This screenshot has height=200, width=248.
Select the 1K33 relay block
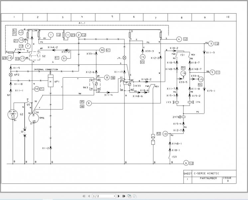pyautogui.click(x=127, y=85)
